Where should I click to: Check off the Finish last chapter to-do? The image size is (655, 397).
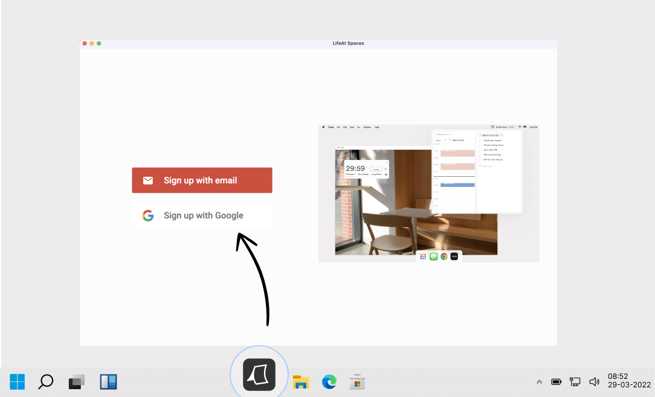tap(480, 141)
